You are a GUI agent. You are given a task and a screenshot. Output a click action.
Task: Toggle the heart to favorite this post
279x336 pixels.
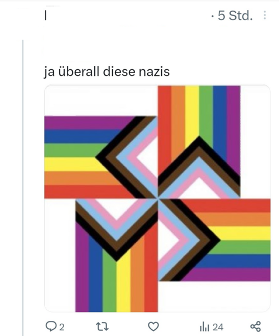pos(153,327)
